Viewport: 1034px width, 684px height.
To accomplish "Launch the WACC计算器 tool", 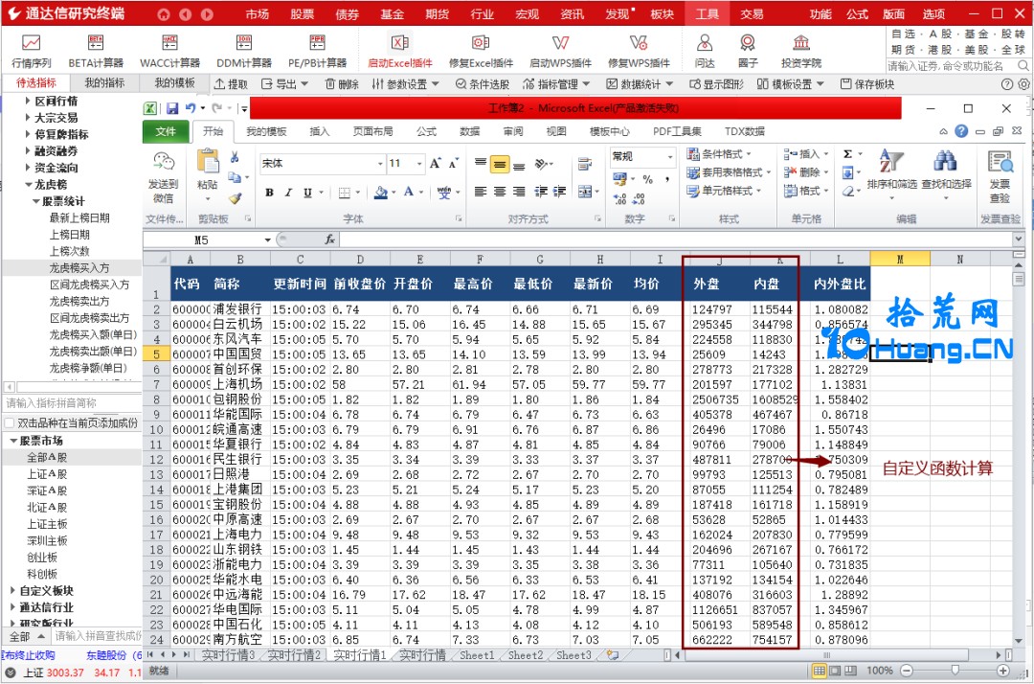I will [x=169, y=51].
